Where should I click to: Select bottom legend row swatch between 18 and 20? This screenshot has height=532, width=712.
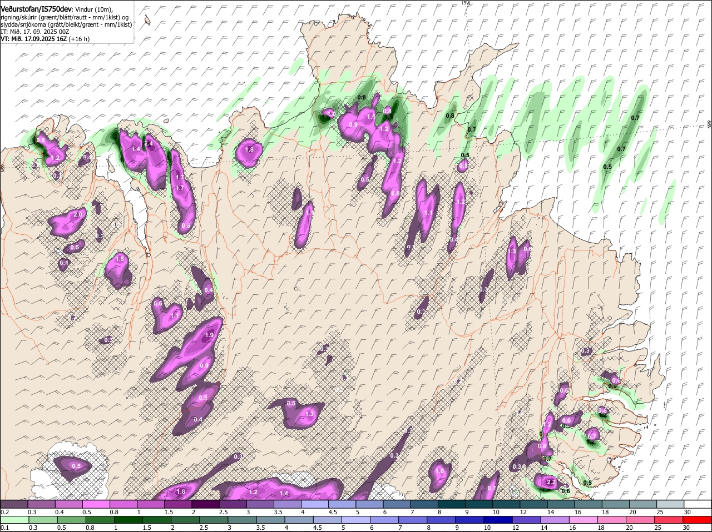point(612,520)
